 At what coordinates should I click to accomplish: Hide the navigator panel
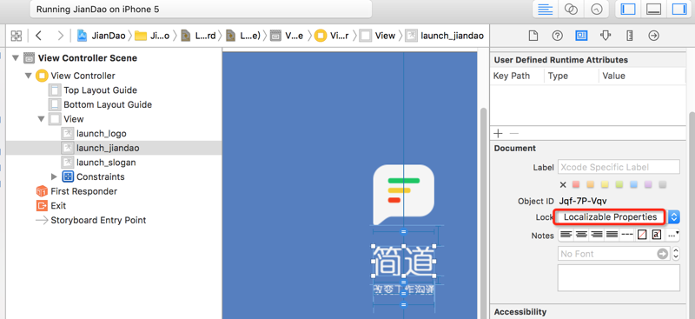(628, 10)
